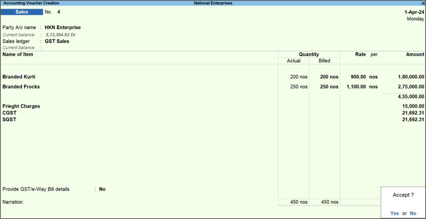Click the SGST amount 21,692.31
The height and width of the screenshot is (219, 426).
(413, 119)
